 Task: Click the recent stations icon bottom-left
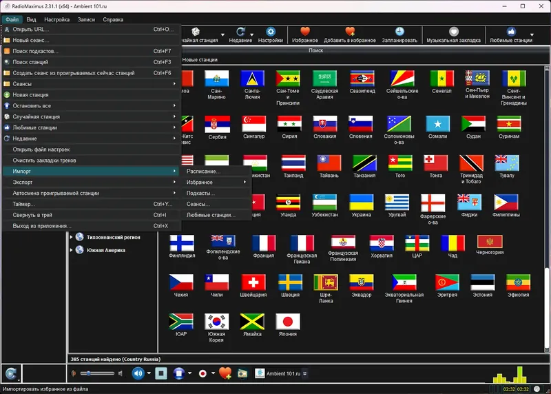pos(11,373)
